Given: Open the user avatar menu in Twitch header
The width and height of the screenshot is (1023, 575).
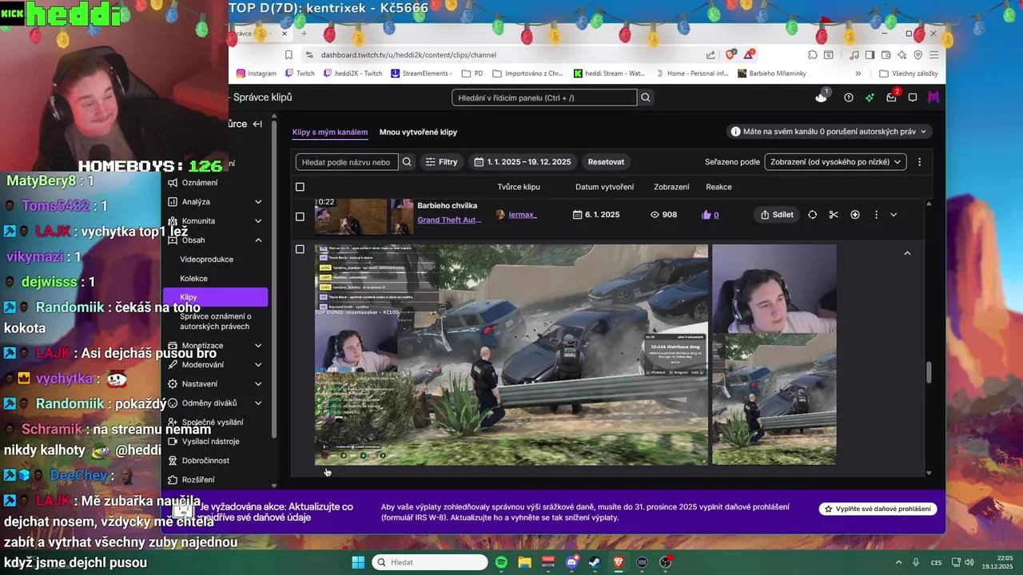Looking at the screenshot, I should pos(933,97).
